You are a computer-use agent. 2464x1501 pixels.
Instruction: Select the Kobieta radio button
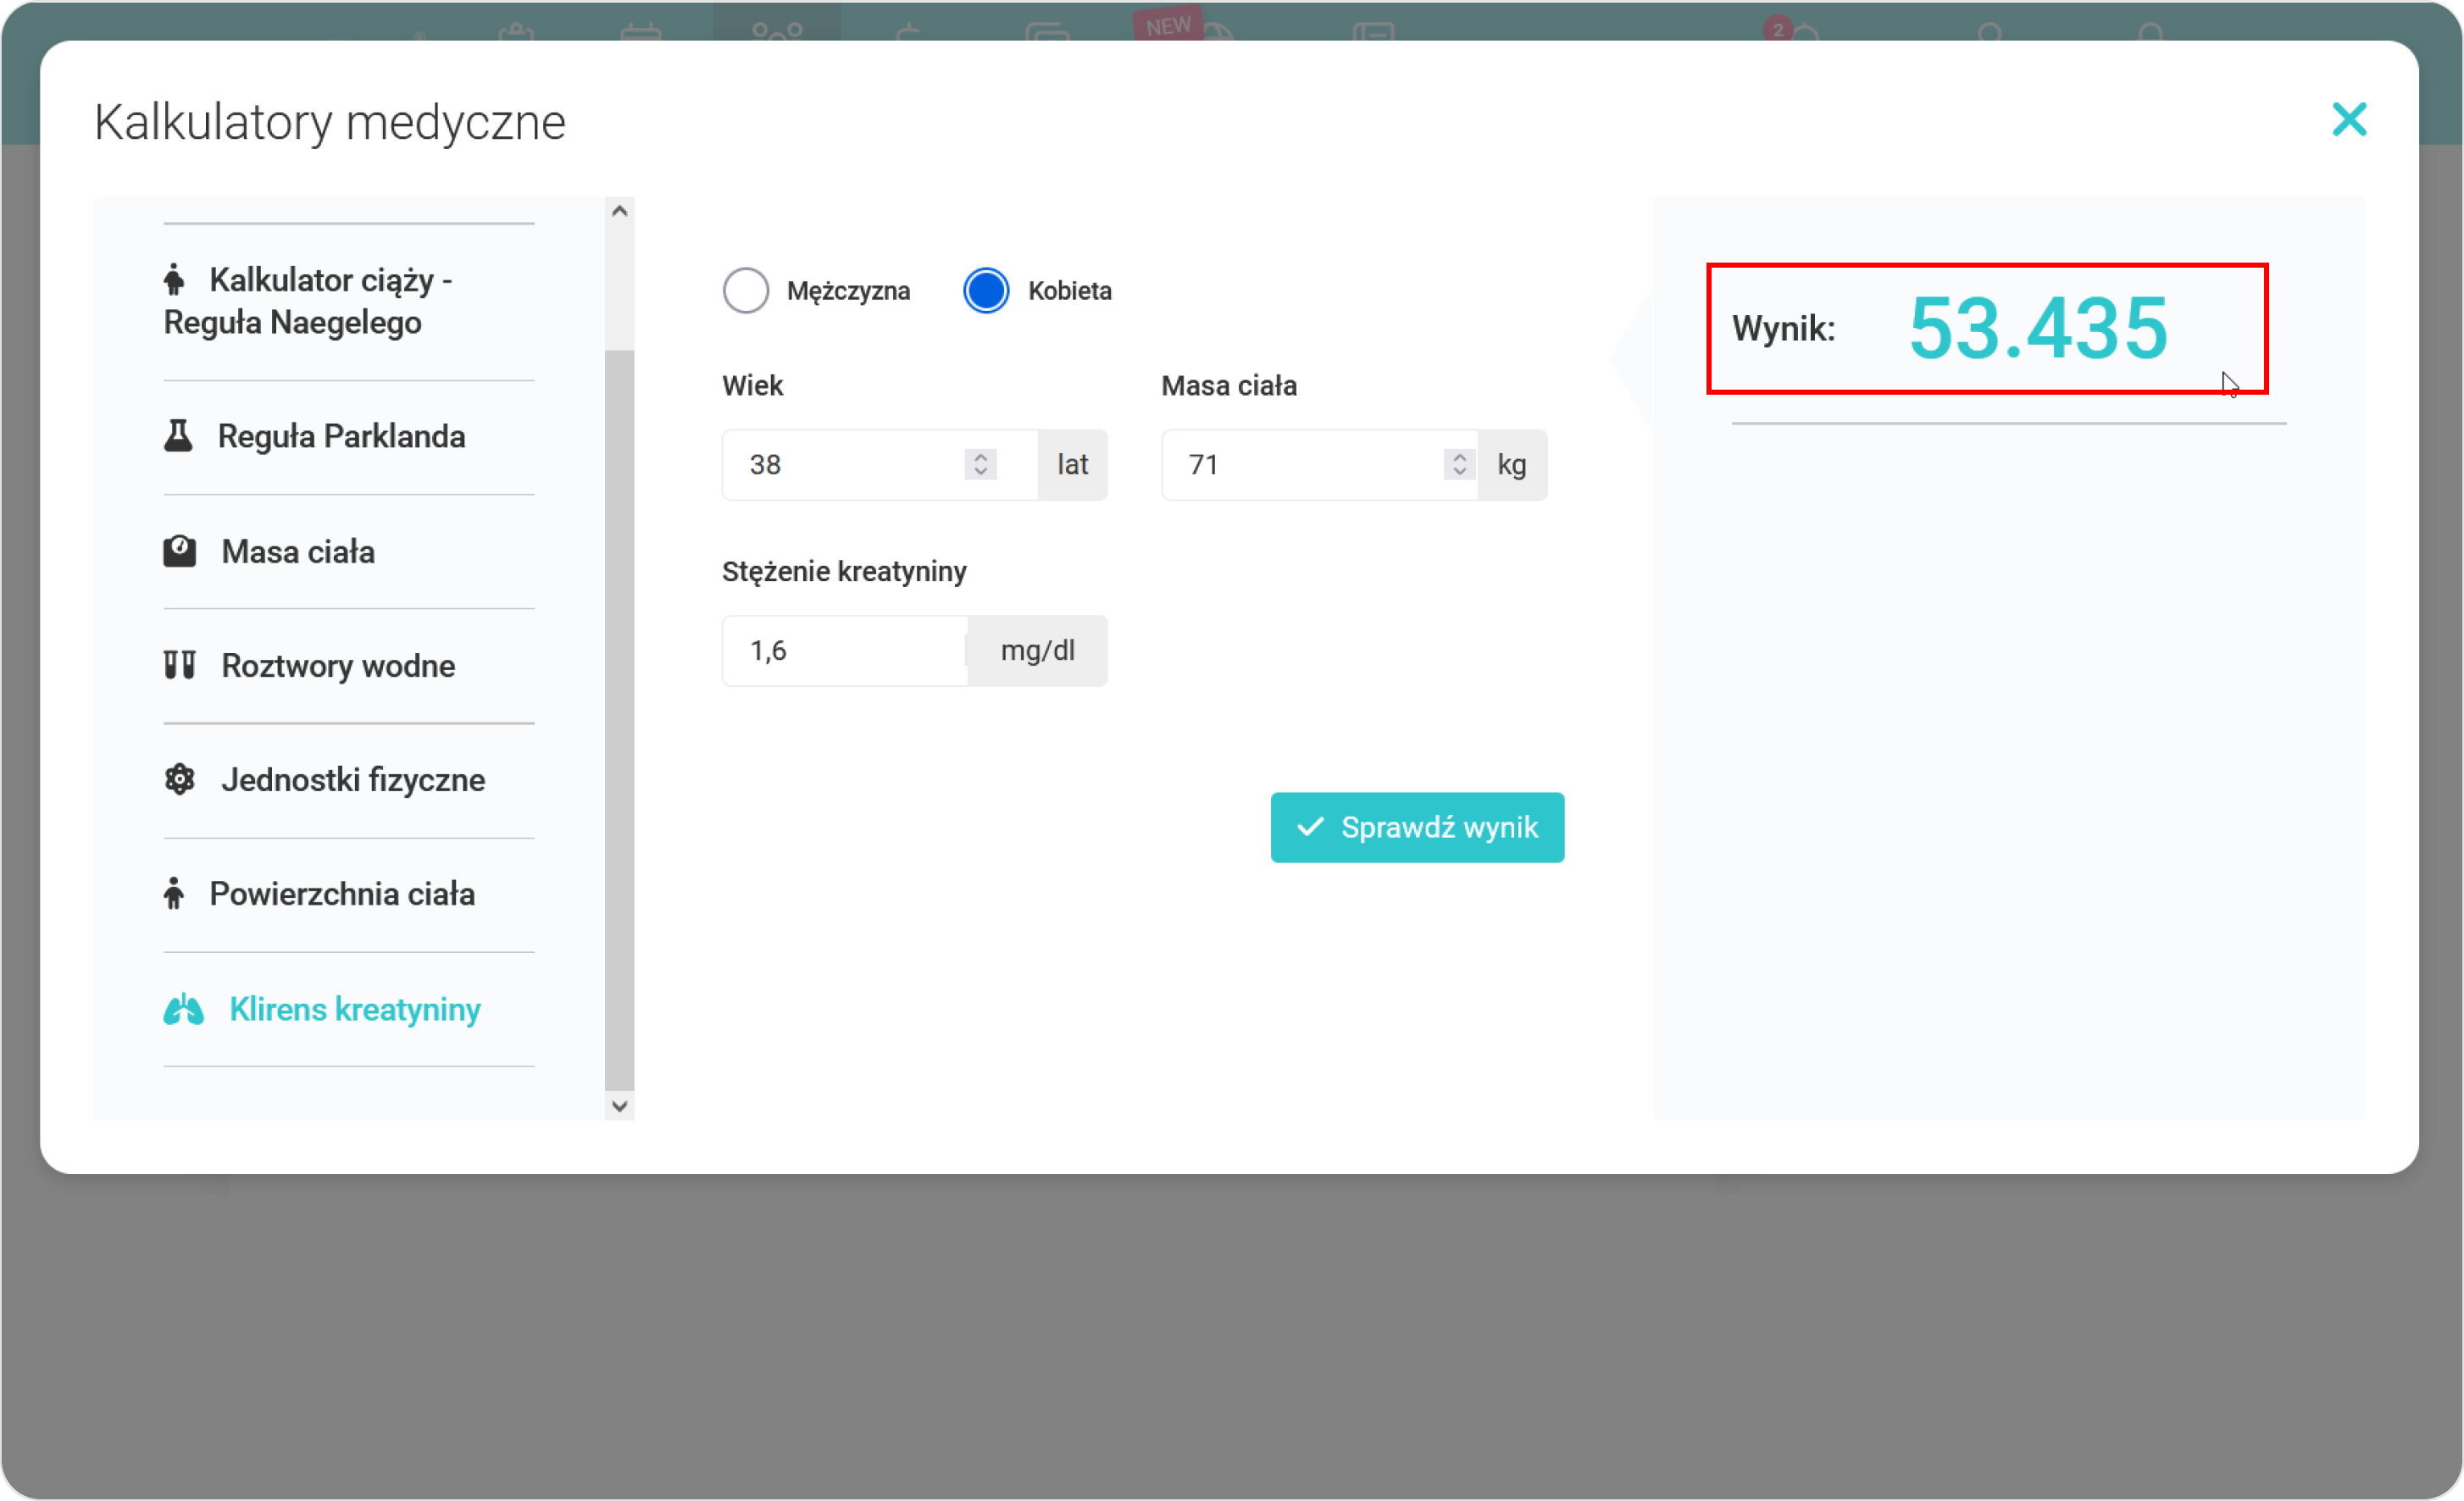(986, 291)
